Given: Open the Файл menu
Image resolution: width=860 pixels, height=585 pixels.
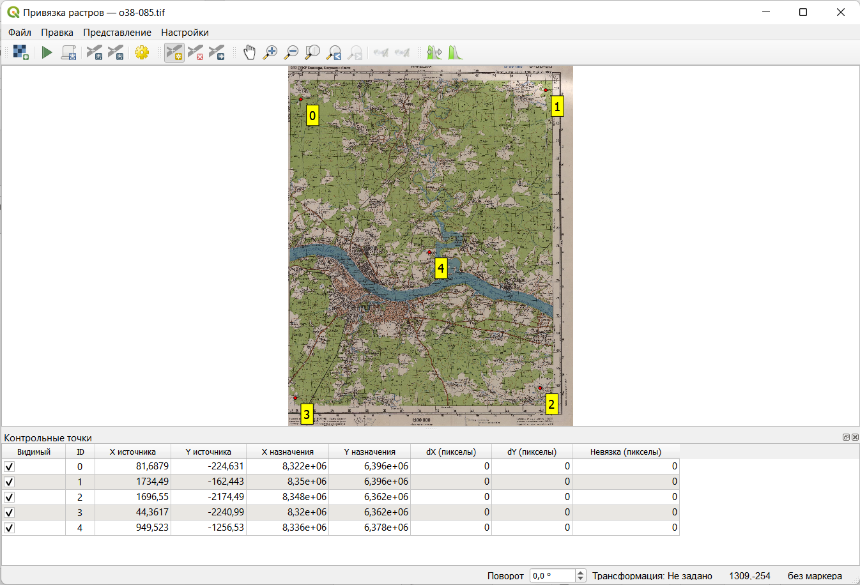Looking at the screenshot, I should coord(20,33).
